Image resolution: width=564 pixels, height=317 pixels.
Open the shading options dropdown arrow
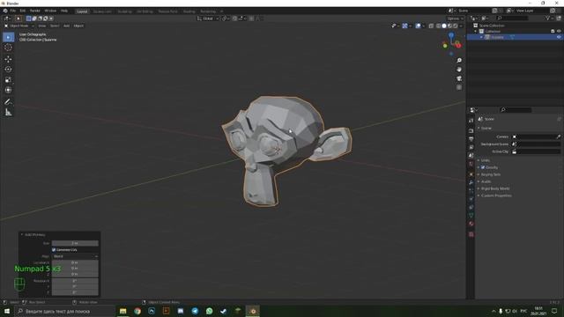(461, 26)
